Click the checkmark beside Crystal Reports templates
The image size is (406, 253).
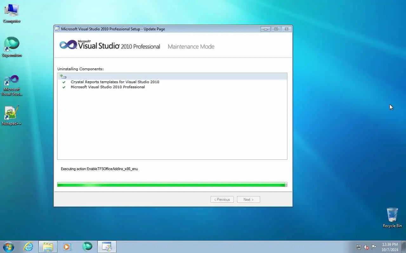coord(64,82)
